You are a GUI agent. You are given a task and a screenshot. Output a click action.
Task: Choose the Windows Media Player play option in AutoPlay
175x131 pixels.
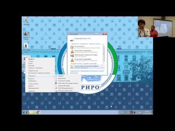[86, 47]
